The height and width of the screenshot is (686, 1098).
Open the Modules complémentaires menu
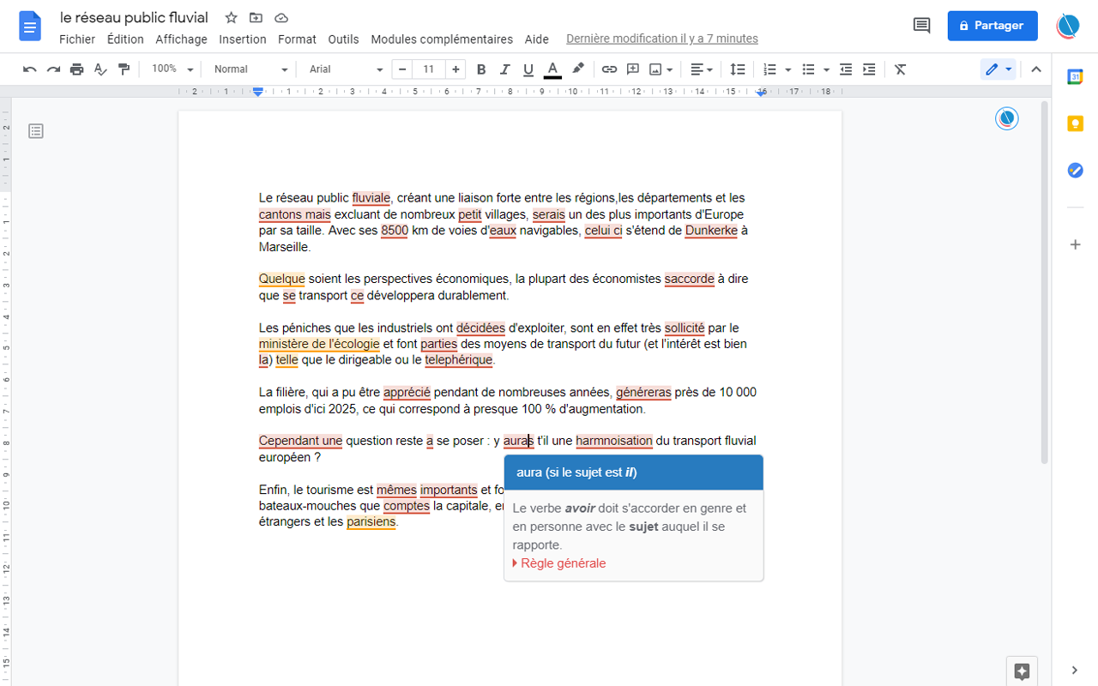click(x=441, y=39)
